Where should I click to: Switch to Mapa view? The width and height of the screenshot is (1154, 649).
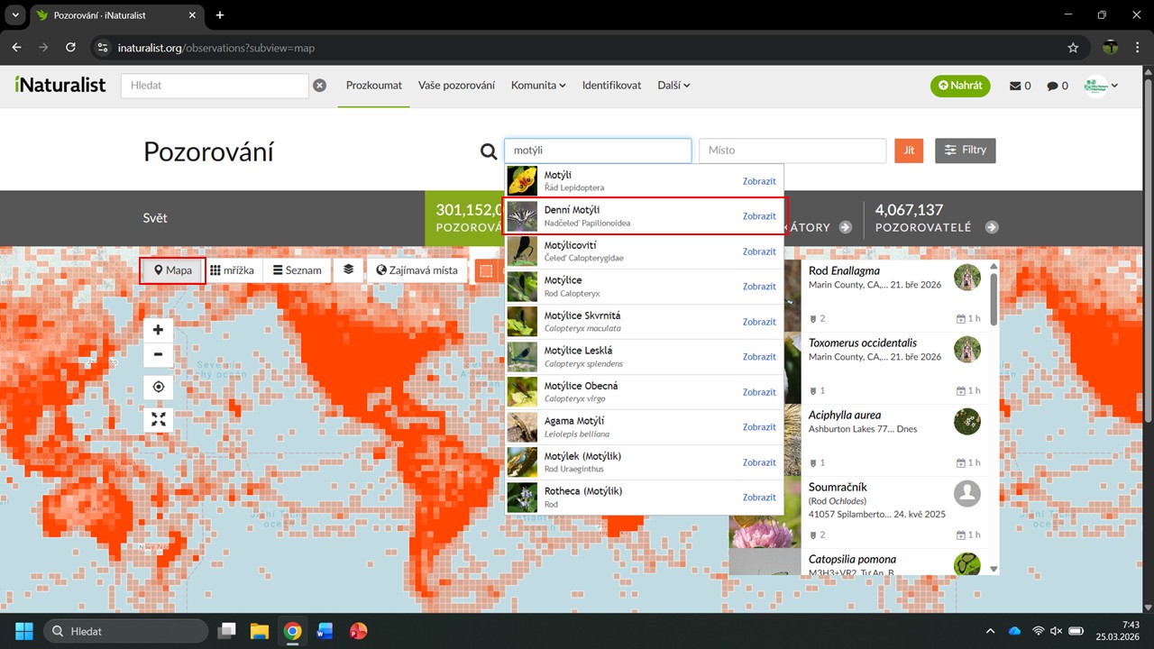(173, 270)
